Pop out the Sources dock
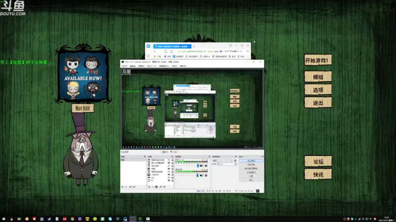Screen dimensions: 396x222 click(x=172, y=156)
